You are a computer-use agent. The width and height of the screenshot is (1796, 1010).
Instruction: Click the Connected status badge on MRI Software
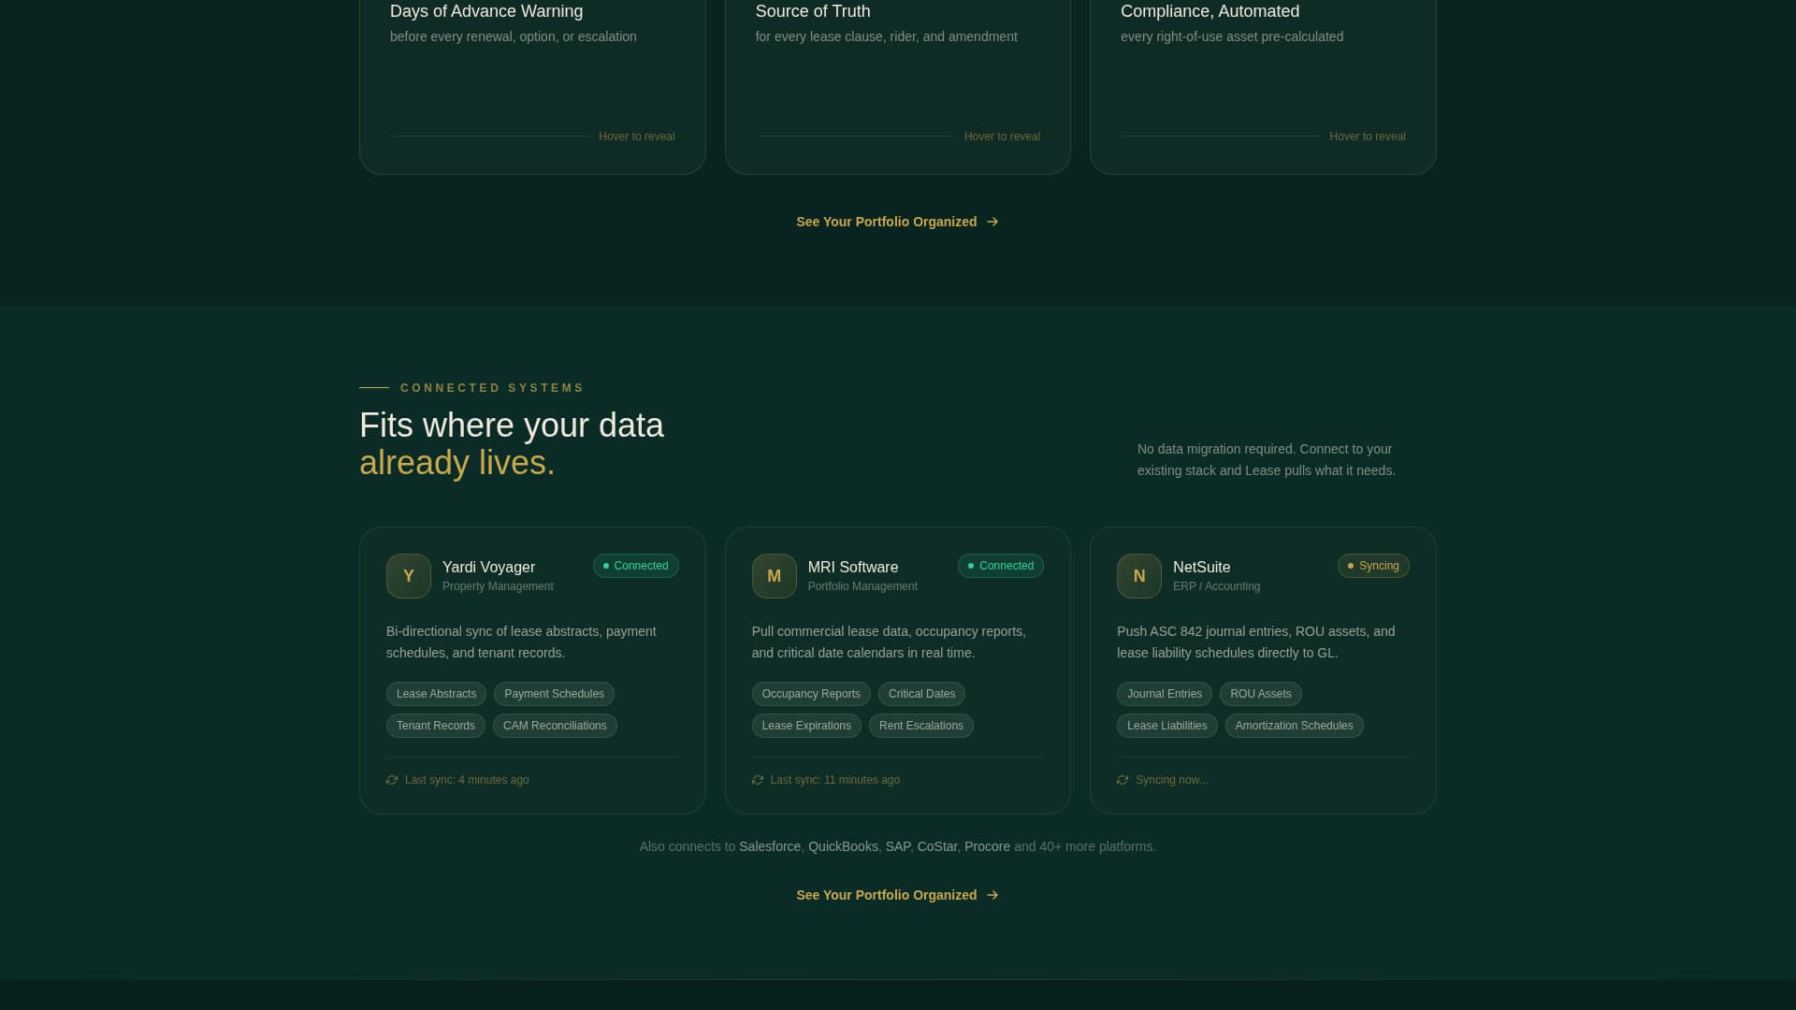tap(1001, 566)
